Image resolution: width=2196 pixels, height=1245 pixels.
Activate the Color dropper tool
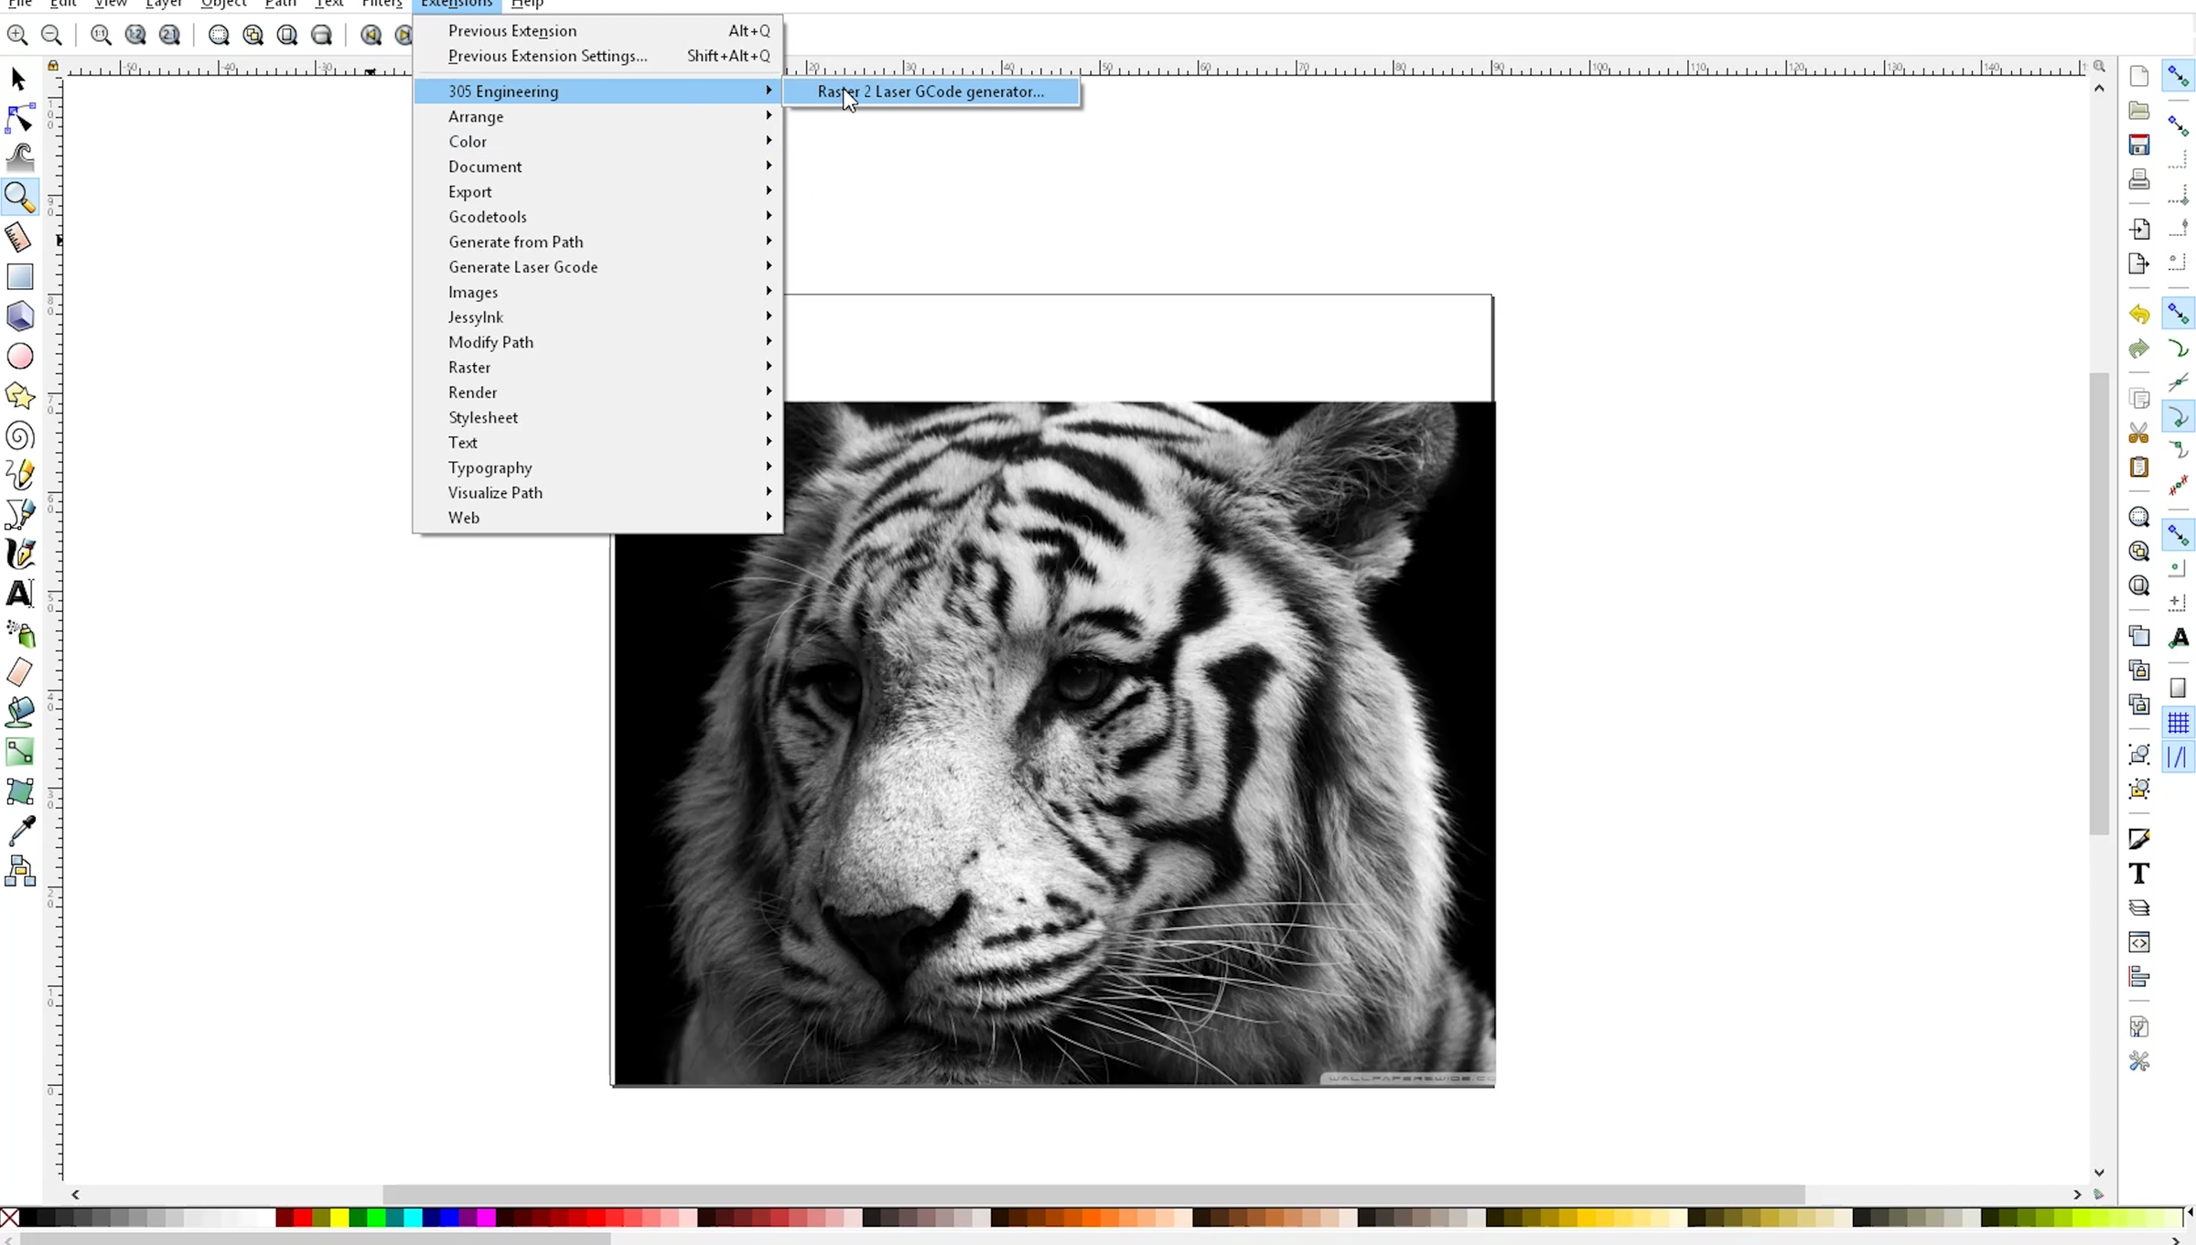[x=21, y=831]
